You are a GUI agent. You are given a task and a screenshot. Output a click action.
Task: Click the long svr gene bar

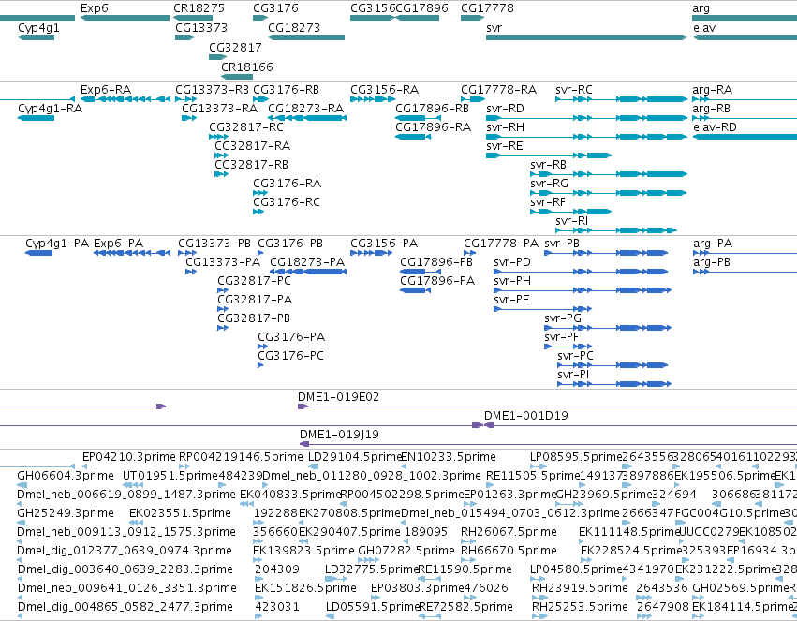click(586, 37)
